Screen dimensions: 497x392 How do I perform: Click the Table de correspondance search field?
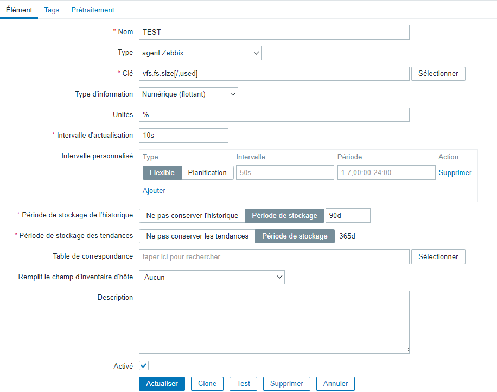(274, 256)
